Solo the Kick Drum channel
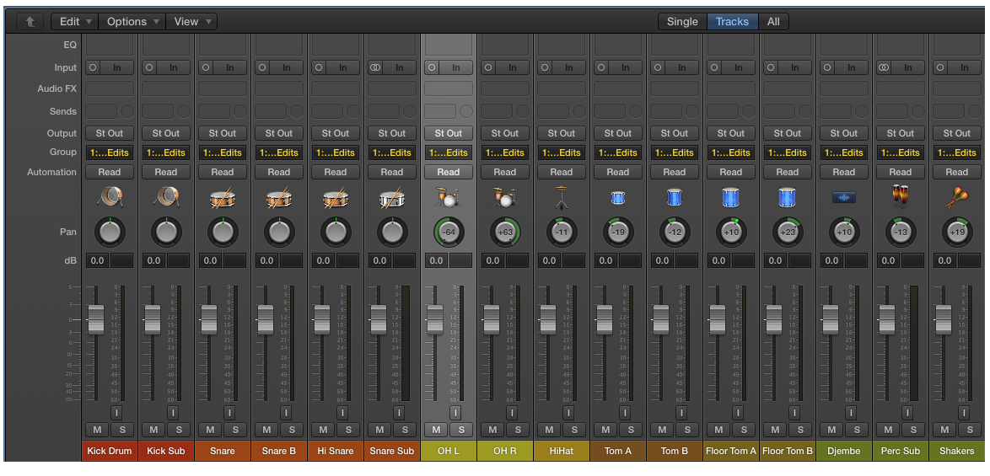The height and width of the screenshot is (476, 990). tap(122, 430)
